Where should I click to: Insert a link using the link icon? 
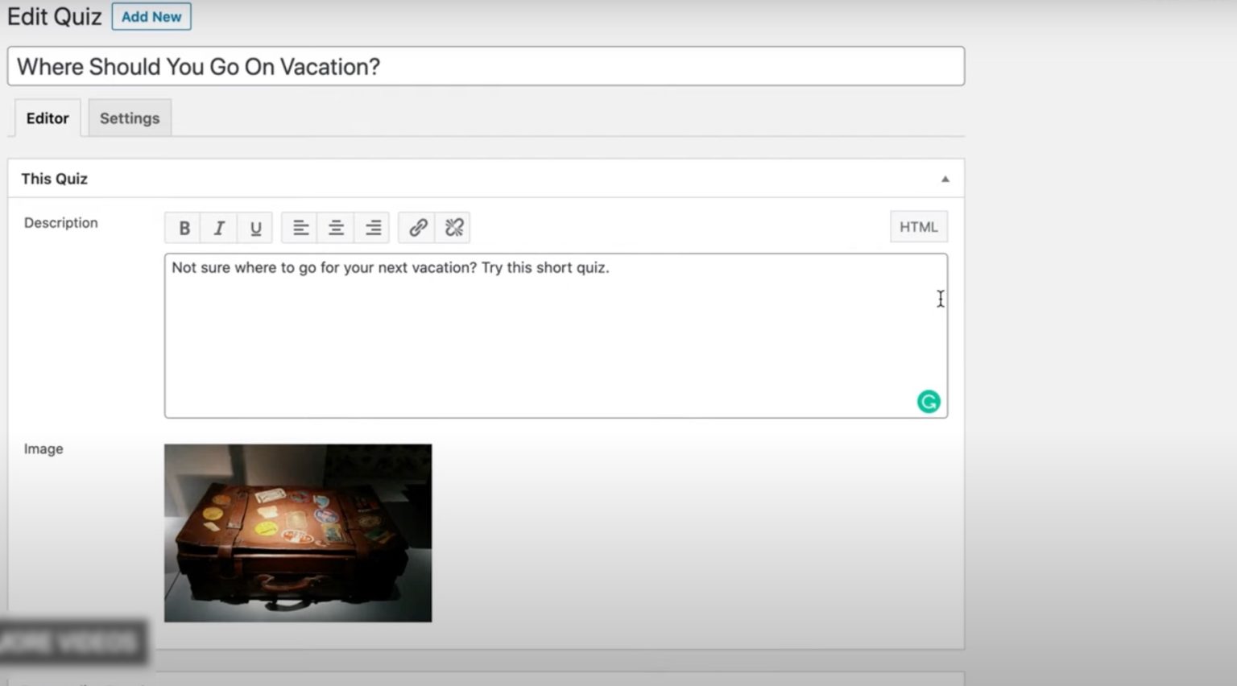coord(416,227)
